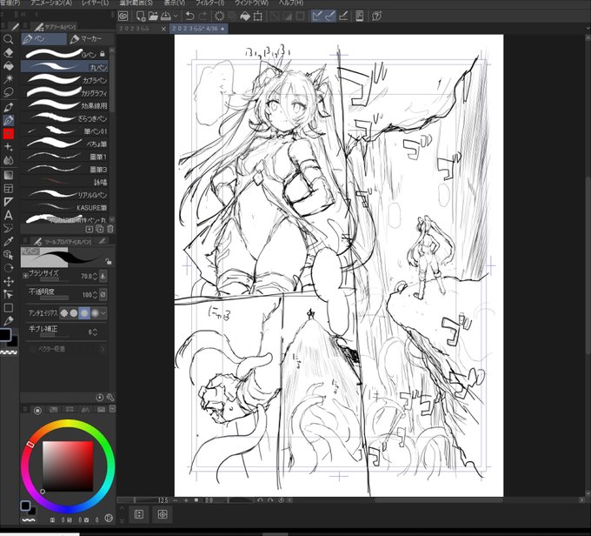Select the Zoom magnifier tool
591x536 pixels.
(8, 39)
